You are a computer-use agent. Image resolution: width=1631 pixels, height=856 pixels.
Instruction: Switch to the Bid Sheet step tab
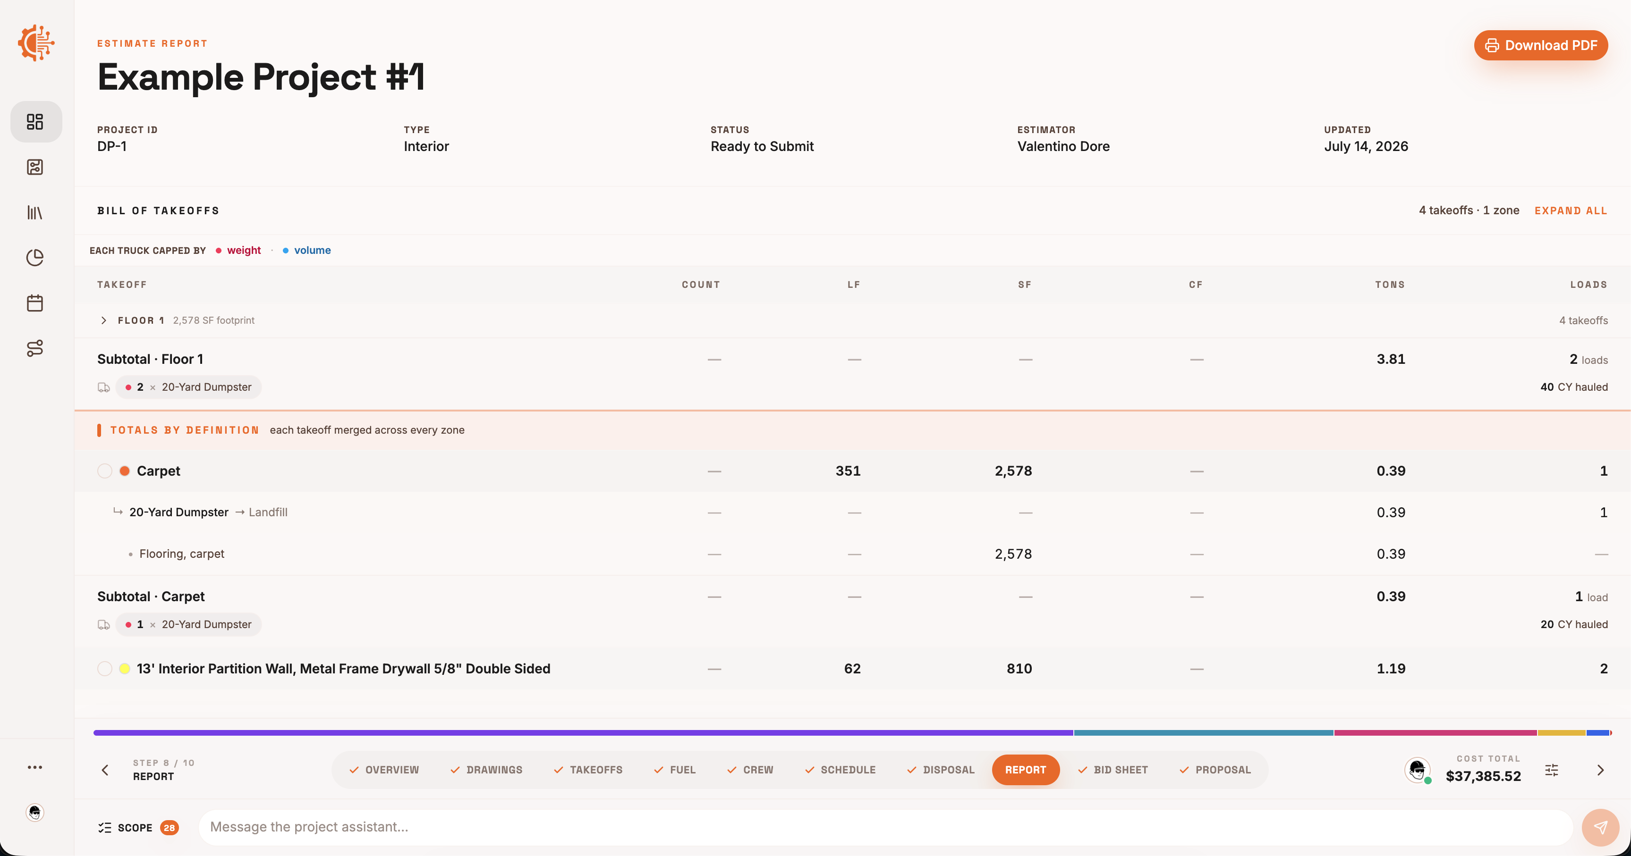[x=1113, y=770]
